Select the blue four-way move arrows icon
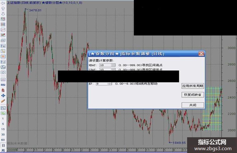The height and width of the screenshot is (153, 237). pyautogui.click(x=3, y=95)
